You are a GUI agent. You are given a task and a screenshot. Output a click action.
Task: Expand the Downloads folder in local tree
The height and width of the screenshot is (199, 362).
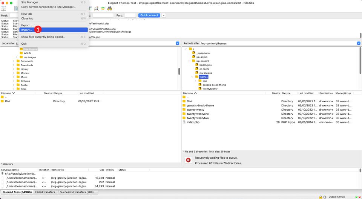pyautogui.click(x=14, y=65)
